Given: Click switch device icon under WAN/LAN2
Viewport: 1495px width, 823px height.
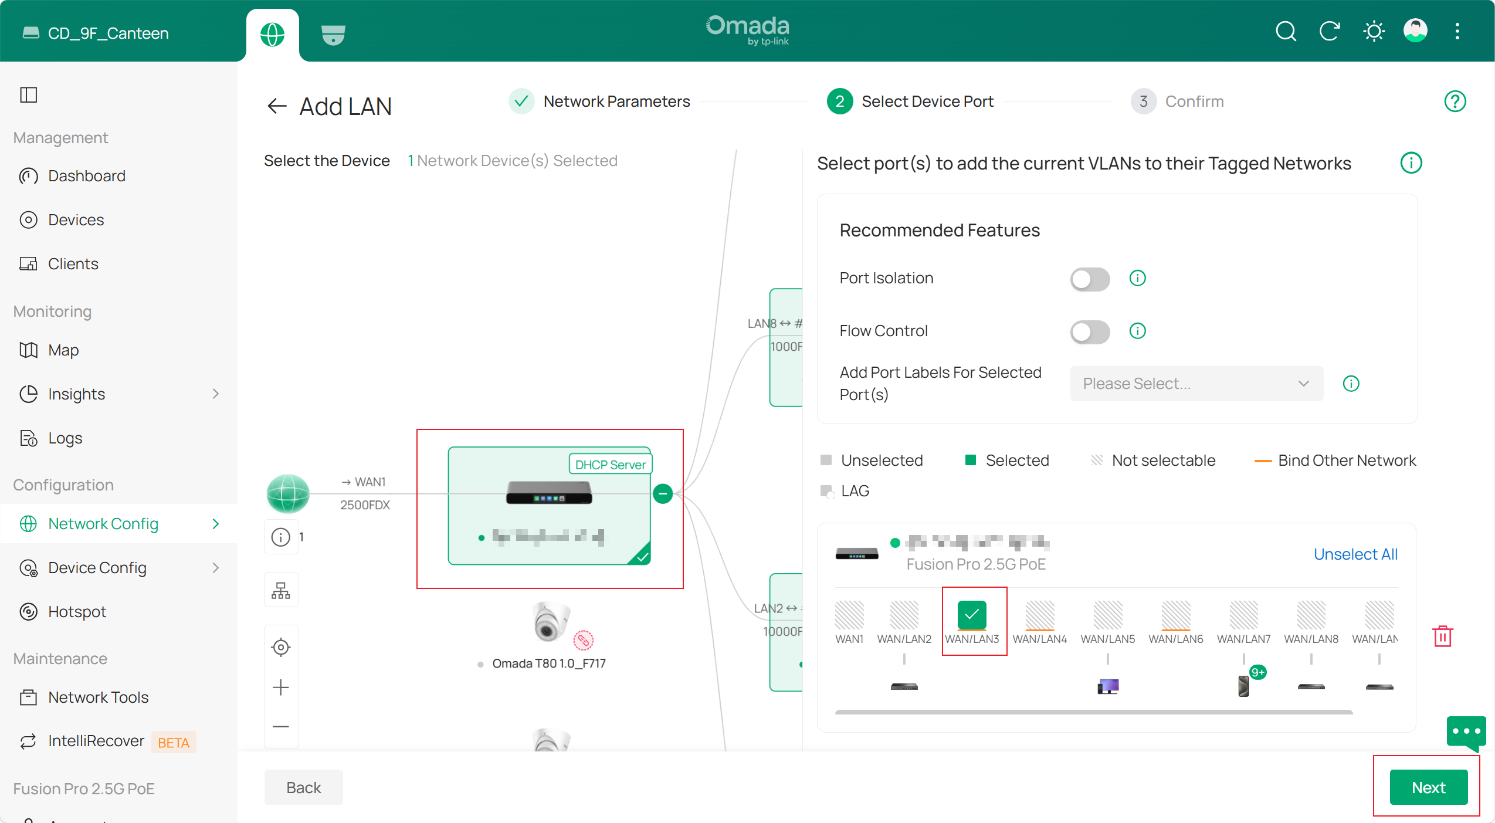Looking at the screenshot, I should pos(904,686).
